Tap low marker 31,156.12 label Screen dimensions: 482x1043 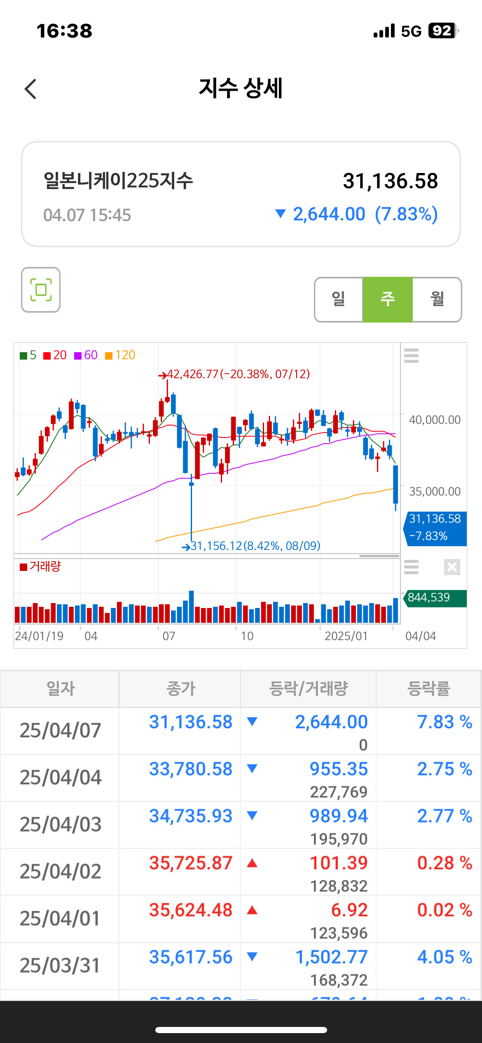pyautogui.click(x=251, y=546)
